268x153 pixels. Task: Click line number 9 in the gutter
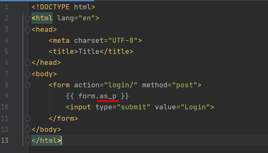click(6, 96)
